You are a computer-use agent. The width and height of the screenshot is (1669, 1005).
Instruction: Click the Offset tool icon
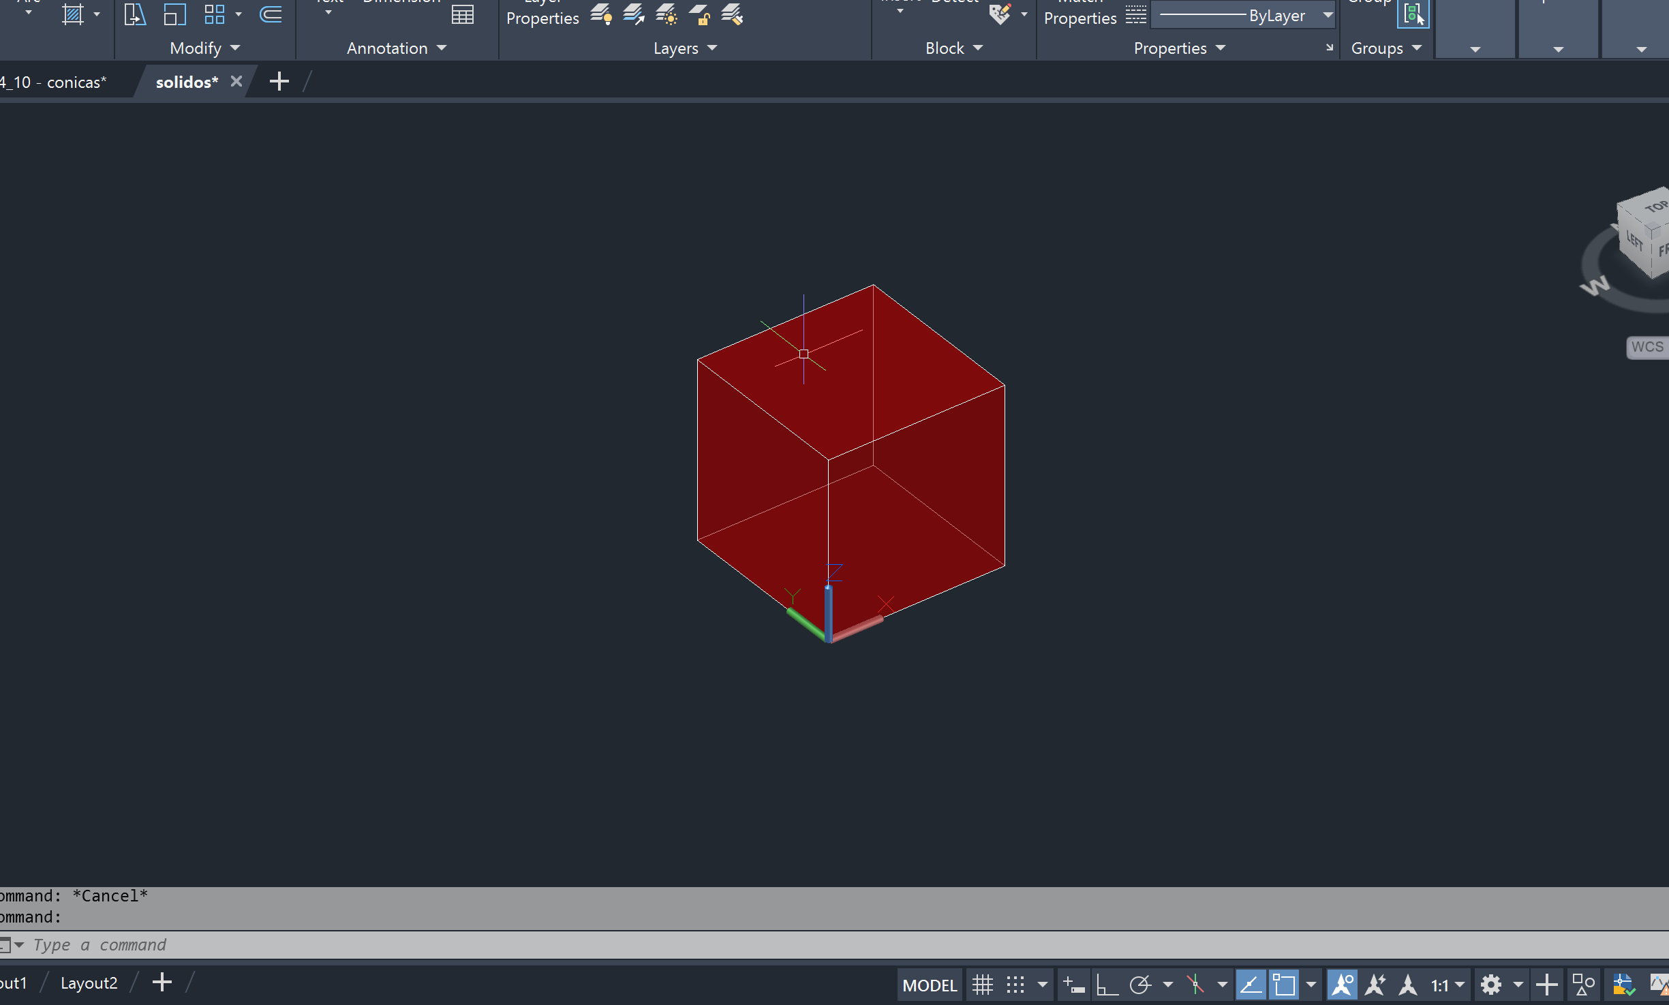pos(271,14)
